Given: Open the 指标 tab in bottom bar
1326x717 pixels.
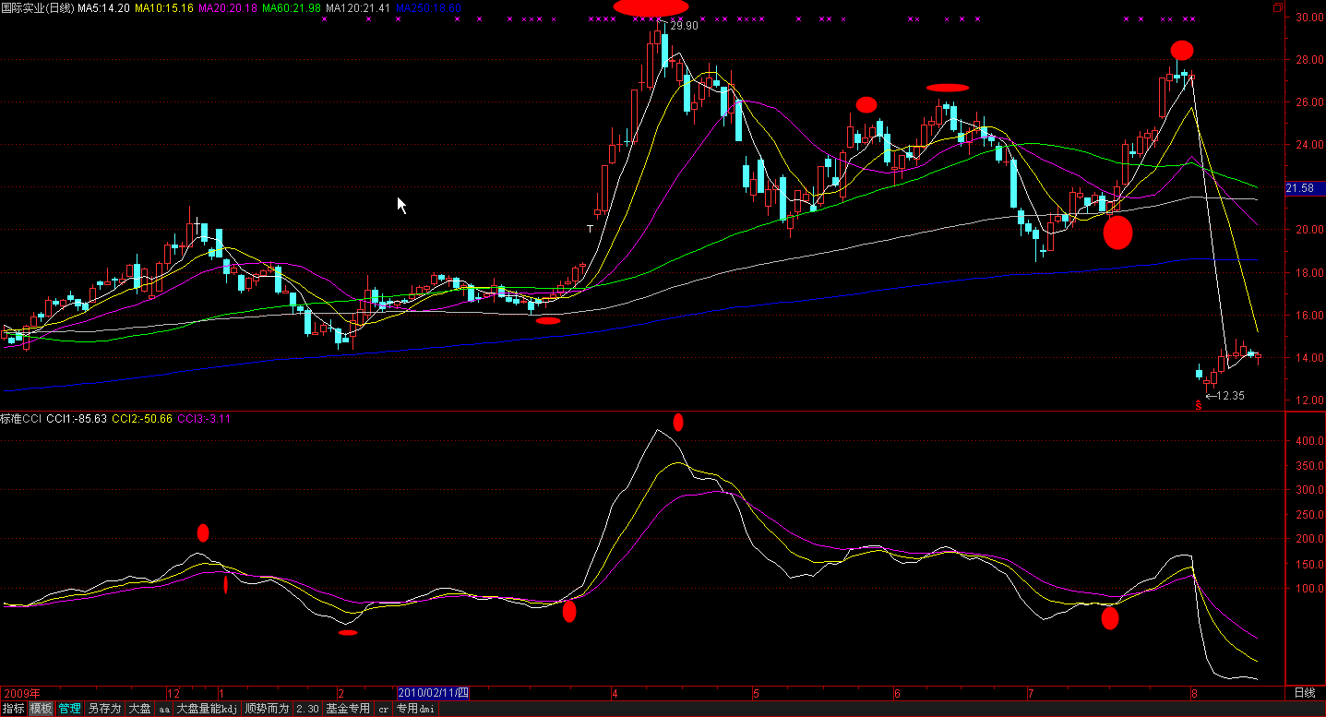Looking at the screenshot, I should click(13, 709).
